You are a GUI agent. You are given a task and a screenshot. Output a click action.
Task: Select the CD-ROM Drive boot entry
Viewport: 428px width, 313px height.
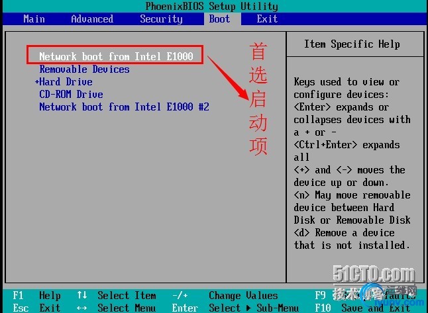(x=72, y=95)
